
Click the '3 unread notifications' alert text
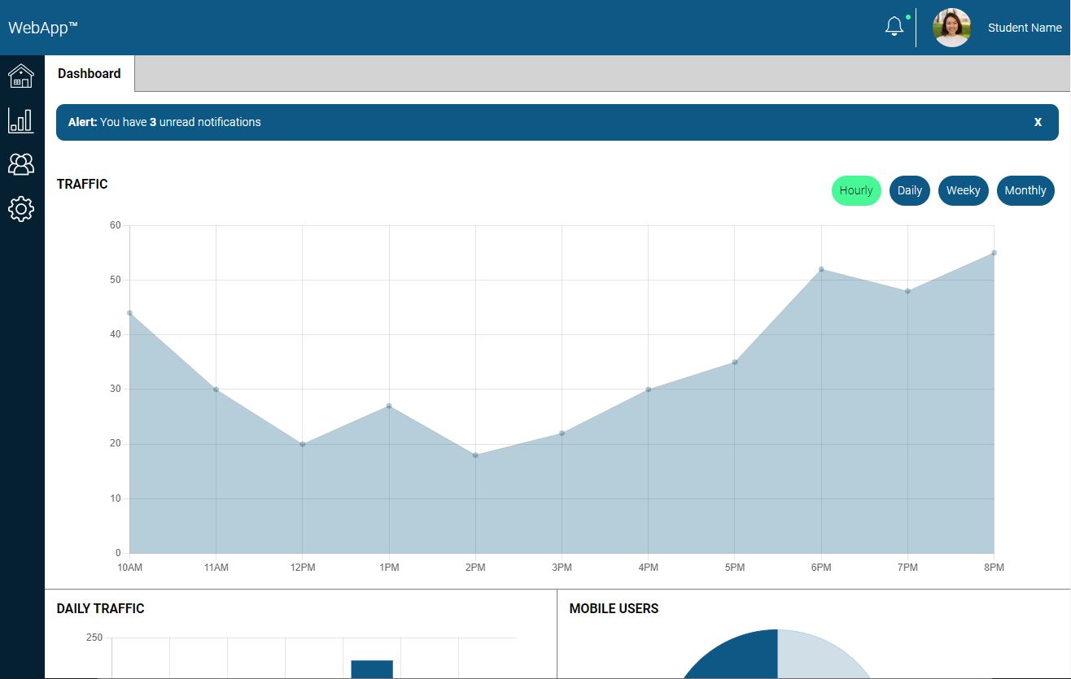tap(205, 122)
